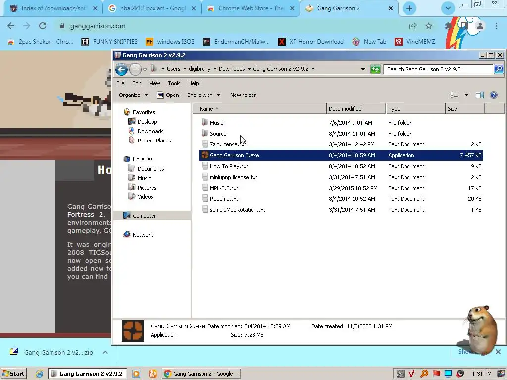The height and width of the screenshot is (380, 507).
Task: Refresh the Gang Garrison 2 folder view
Action: coord(375,69)
